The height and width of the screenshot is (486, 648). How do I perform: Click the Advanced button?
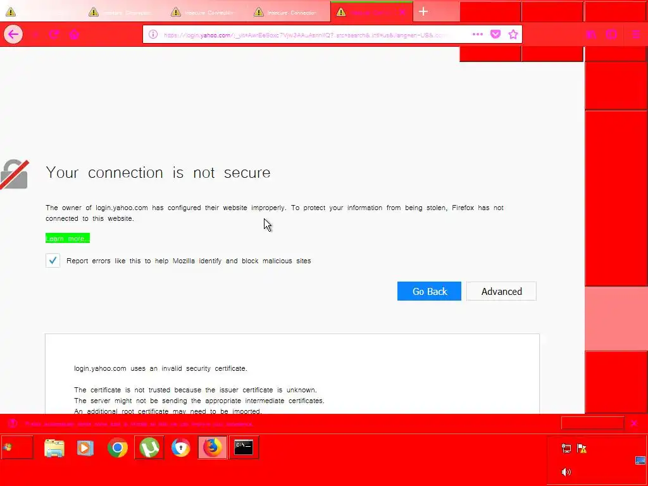(x=501, y=291)
